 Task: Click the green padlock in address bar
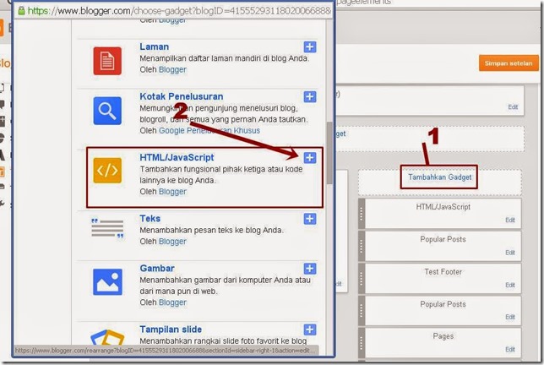pyautogui.click(x=21, y=11)
